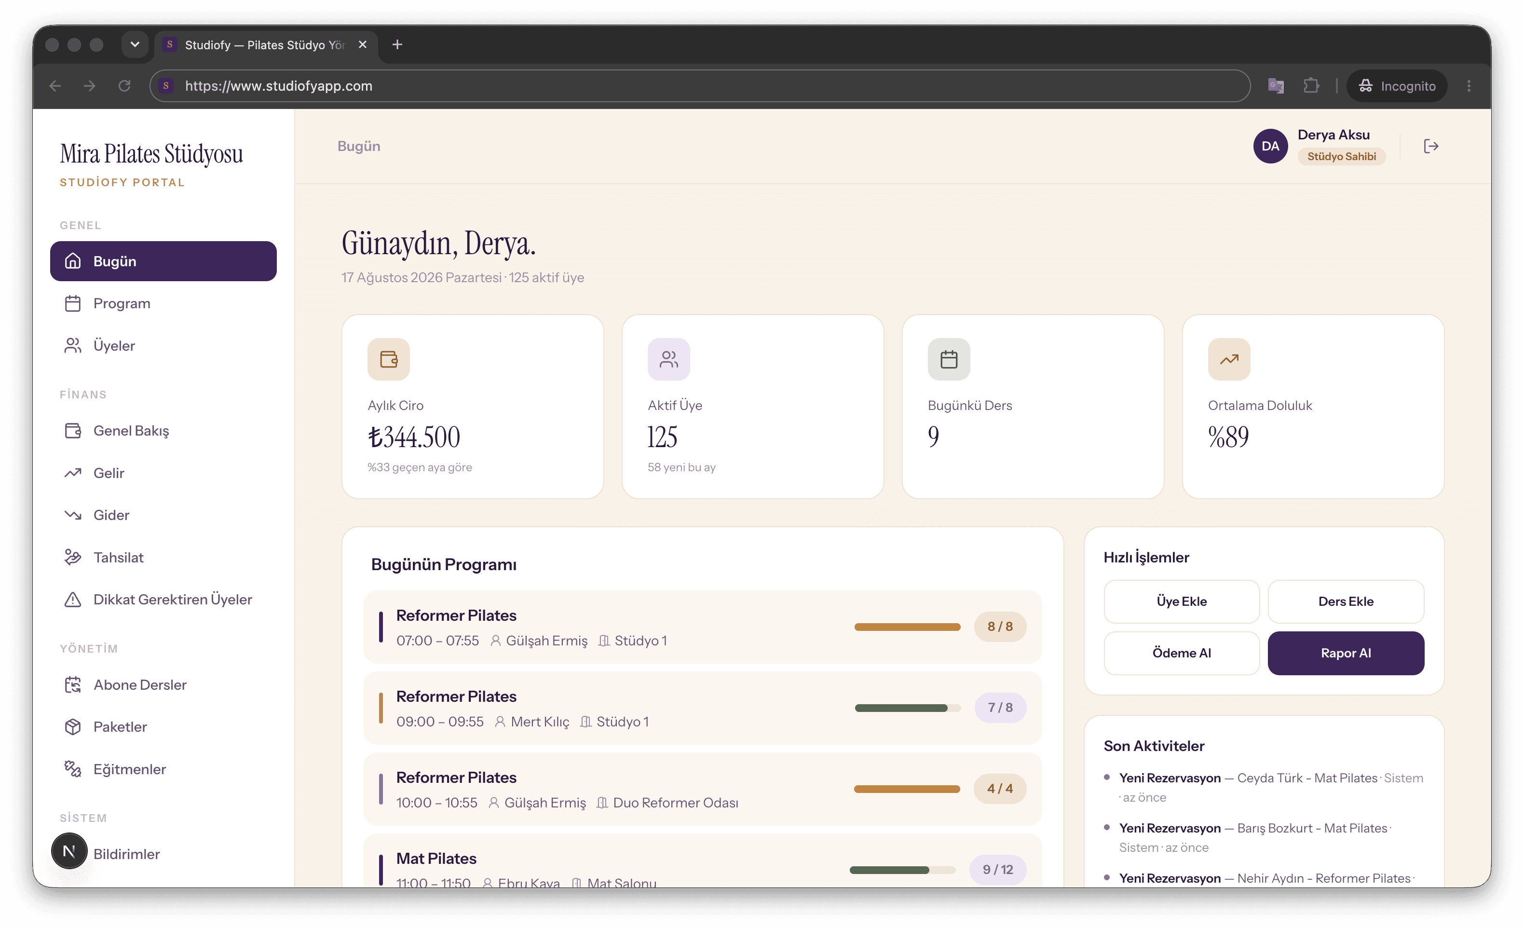Click the Üye Ekle button

1182,601
